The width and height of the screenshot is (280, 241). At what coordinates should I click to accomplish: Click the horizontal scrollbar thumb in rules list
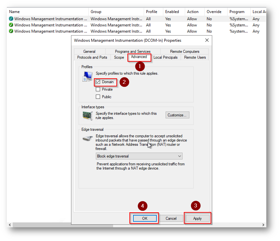[x=63, y=225]
